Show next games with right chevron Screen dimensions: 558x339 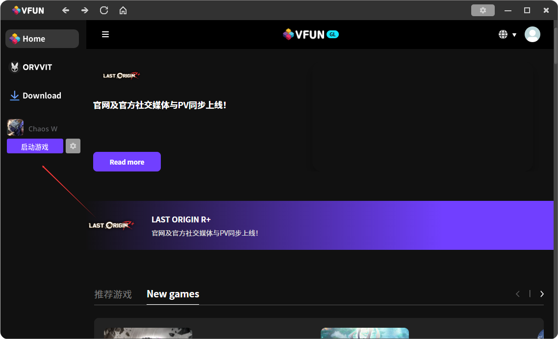[542, 294]
